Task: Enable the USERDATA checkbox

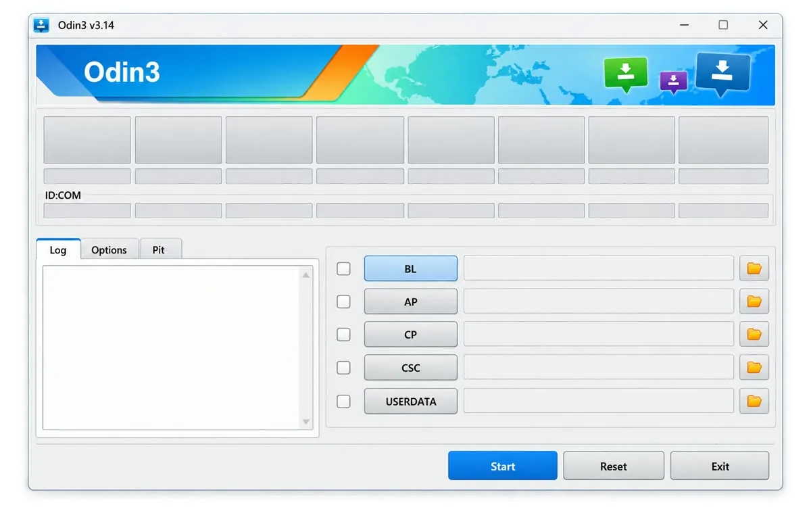Action: pos(343,401)
